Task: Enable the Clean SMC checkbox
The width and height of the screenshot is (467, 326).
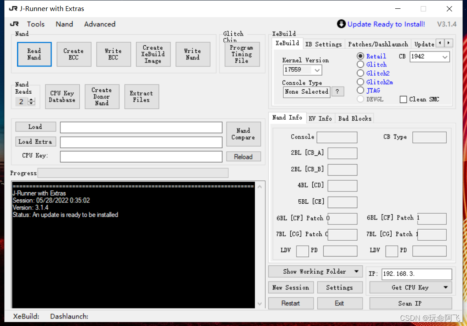Action: 403,99
